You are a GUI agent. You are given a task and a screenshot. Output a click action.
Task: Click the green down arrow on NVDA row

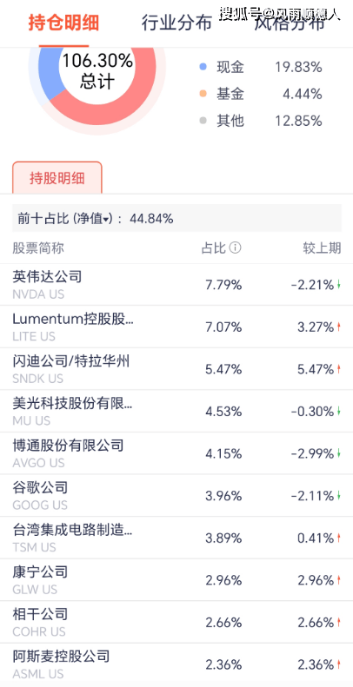click(x=339, y=285)
